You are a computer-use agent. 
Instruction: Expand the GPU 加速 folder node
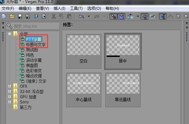(9, 97)
